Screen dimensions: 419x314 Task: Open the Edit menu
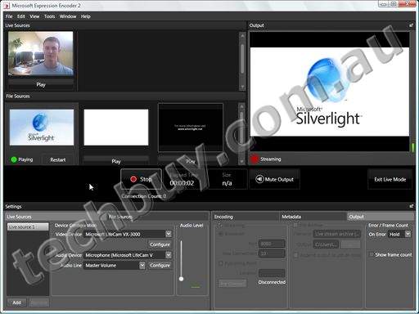coord(21,16)
